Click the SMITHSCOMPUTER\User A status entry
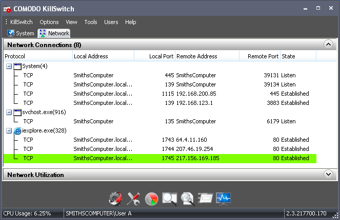Viewport: 340px width, 220px height. pyautogui.click(x=98, y=213)
